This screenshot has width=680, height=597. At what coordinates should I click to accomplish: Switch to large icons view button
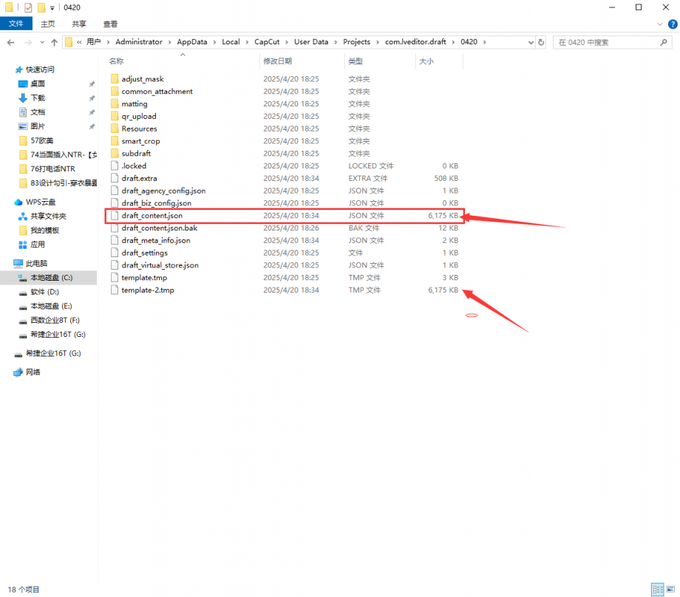[x=669, y=589]
